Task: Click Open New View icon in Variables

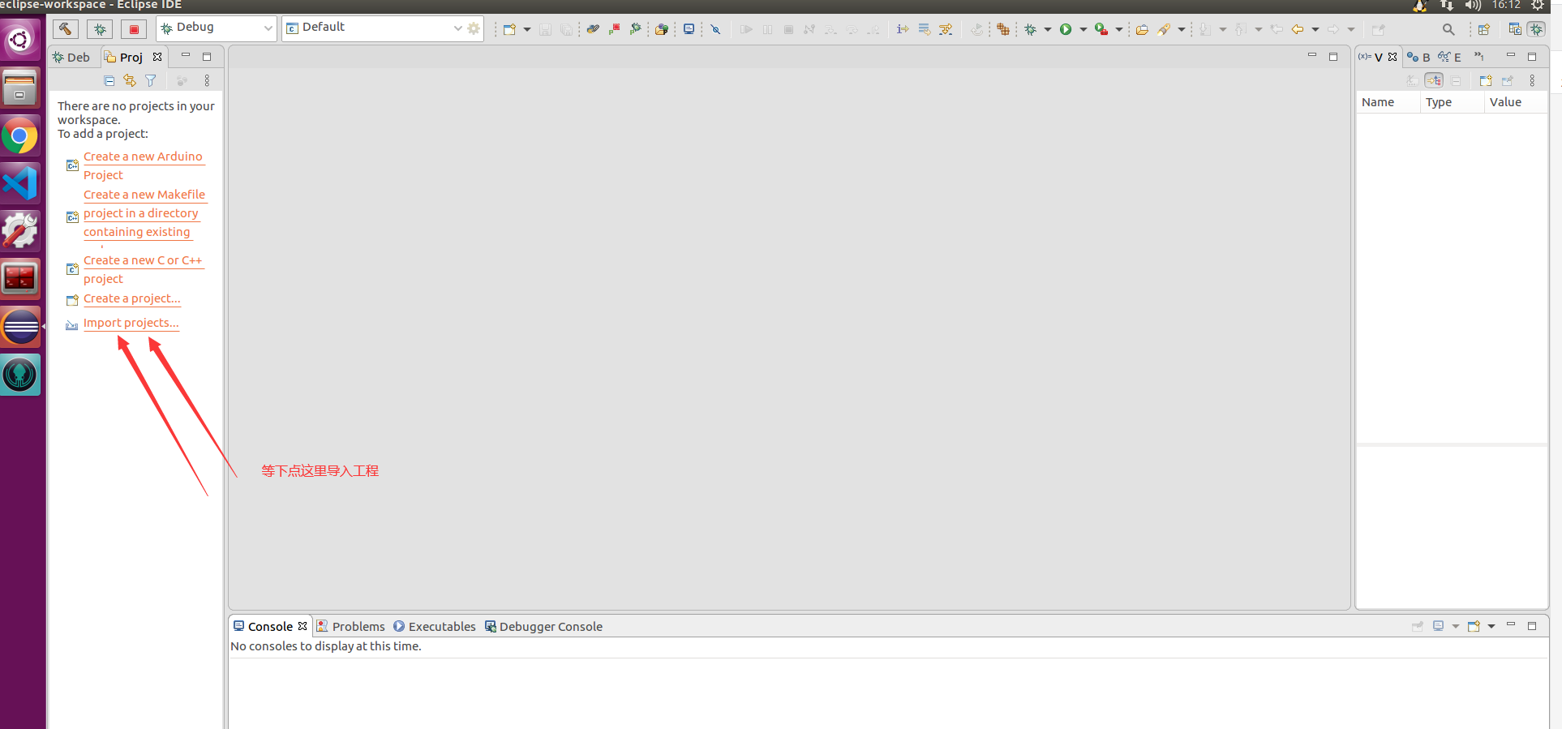Action: click(x=1486, y=80)
